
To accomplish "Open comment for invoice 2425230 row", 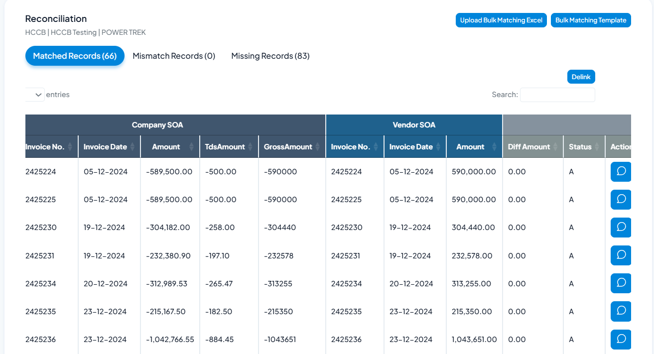I will pyautogui.click(x=621, y=228).
